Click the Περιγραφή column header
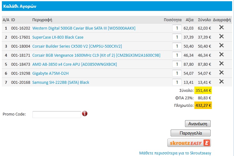Viewport: 234px width, 156px height. (42, 20)
